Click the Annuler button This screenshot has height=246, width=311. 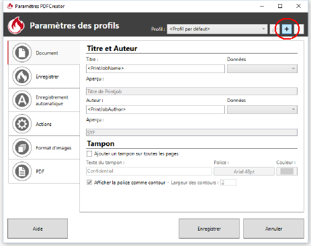pos(273,229)
